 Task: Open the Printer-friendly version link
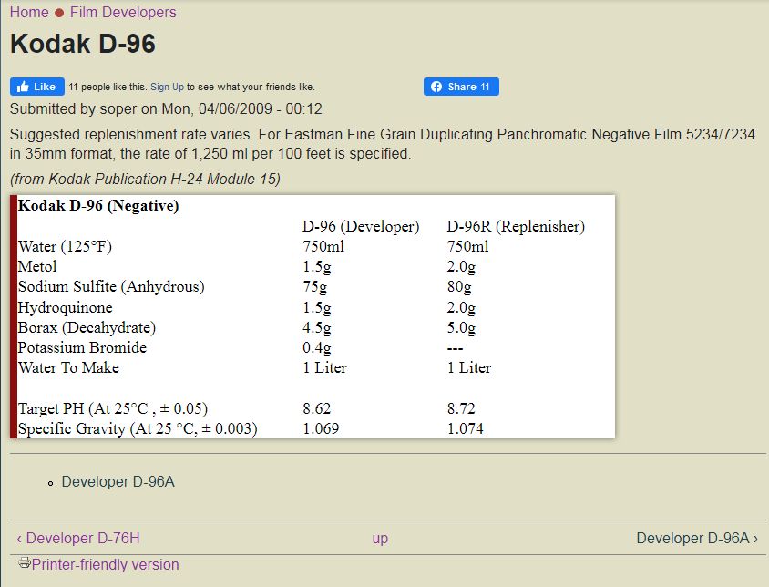click(x=105, y=564)
